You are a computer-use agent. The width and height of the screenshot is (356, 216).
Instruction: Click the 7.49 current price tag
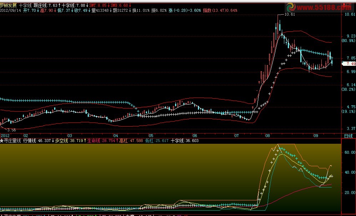pyautogui.click(x=350, y=64)
